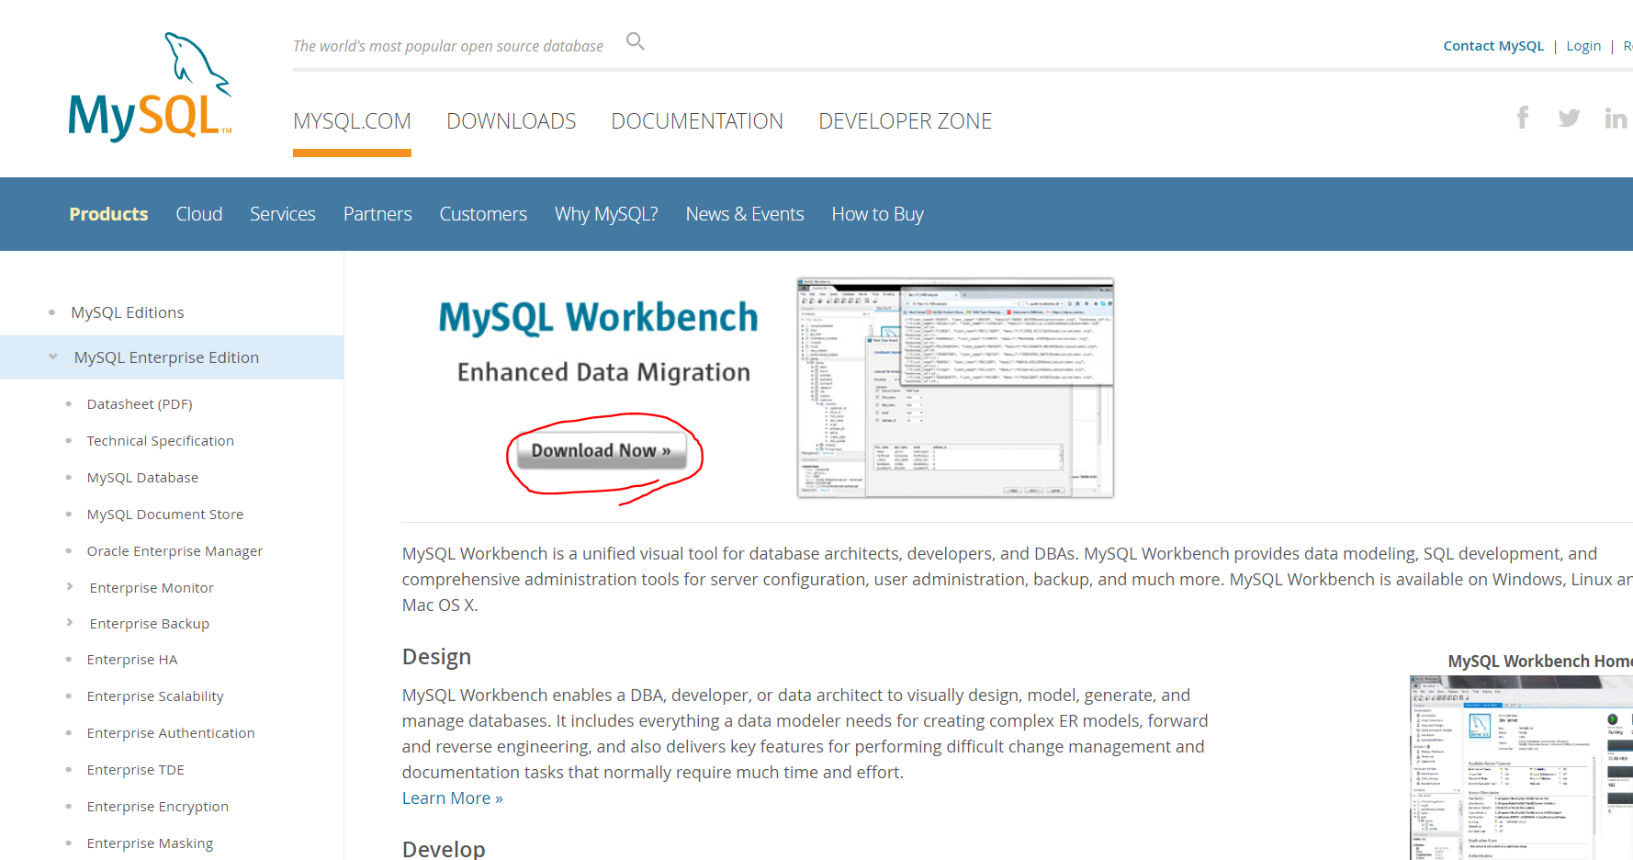The height and width of the screenshot is (860, 1633).
Task: Click the Develop section heading
Action: coord(444,849)
